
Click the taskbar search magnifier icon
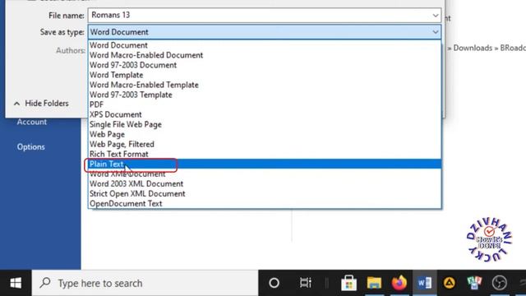point(45,283)
